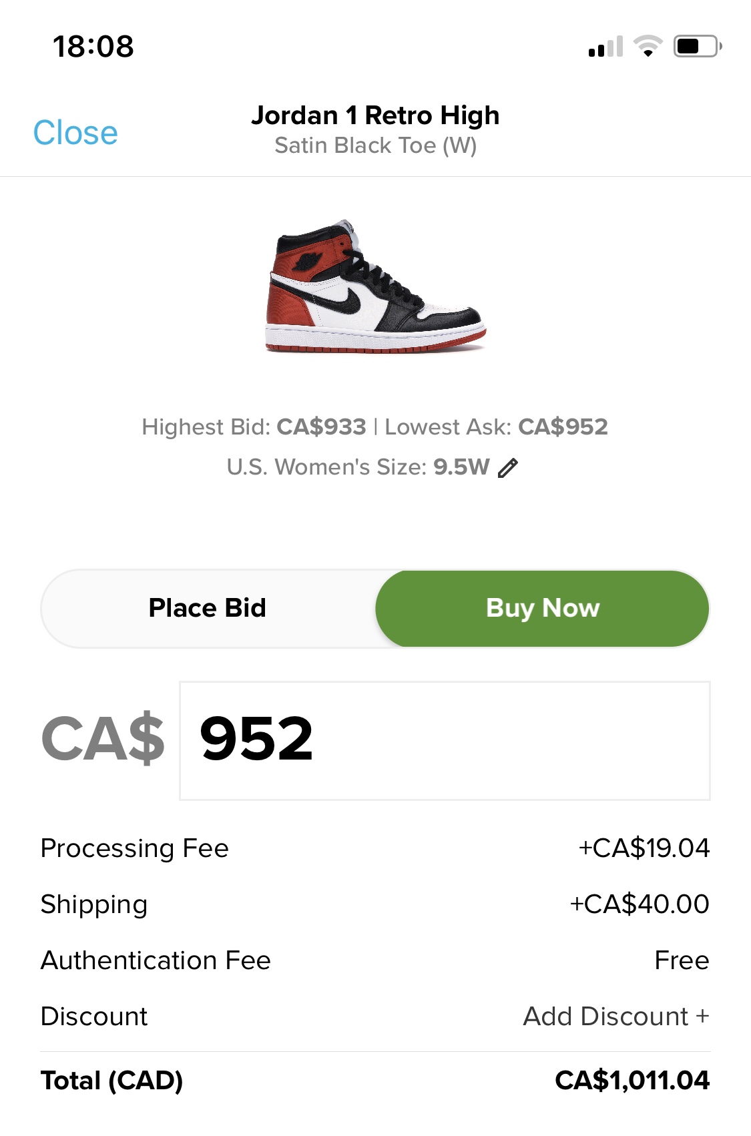Close the purchase screen
The image size is (751, 1136).
pos(75,133)
